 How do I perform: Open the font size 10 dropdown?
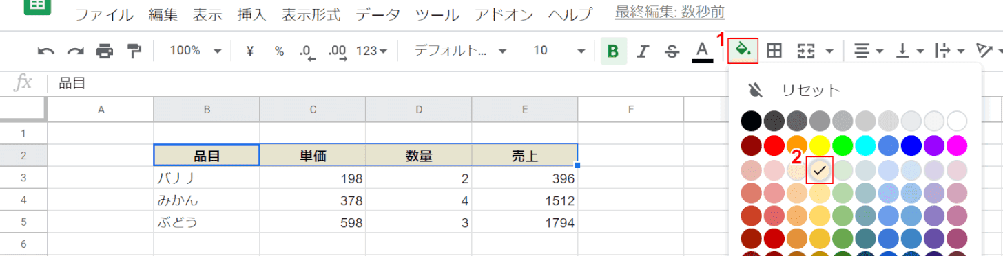coord(559,51)
